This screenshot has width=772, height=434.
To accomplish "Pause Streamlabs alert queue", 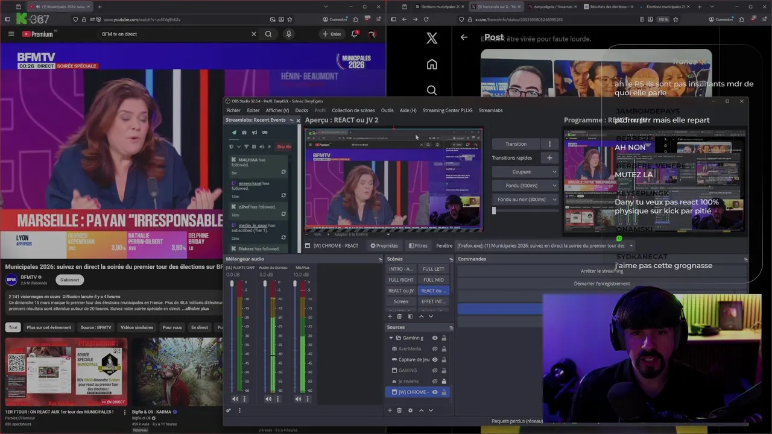I will (x=254, y=146).
